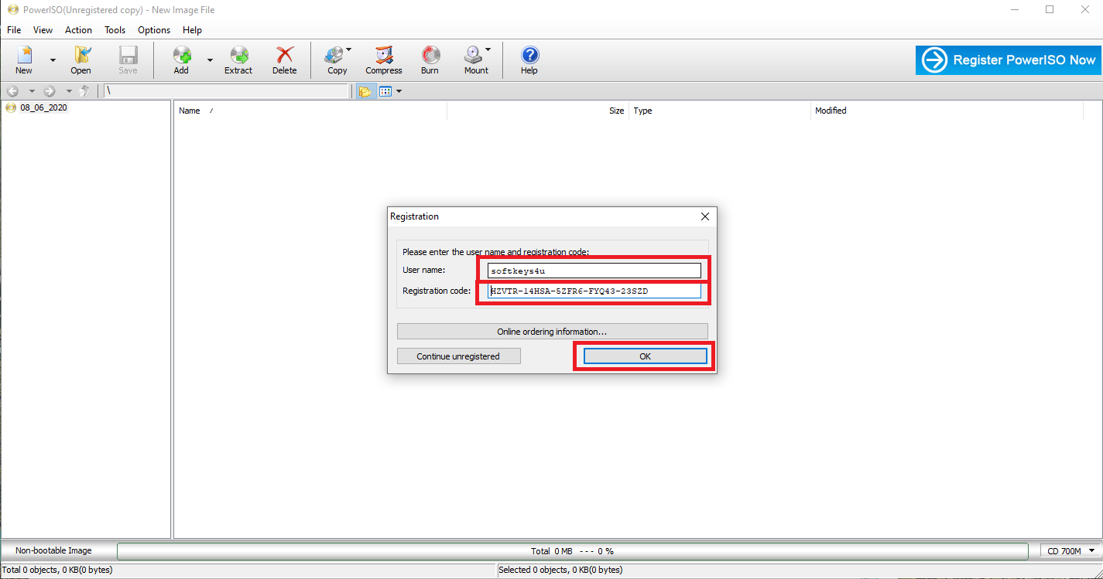
Task: Click Register PowerISO Now banner
Action: point(1009,60)
